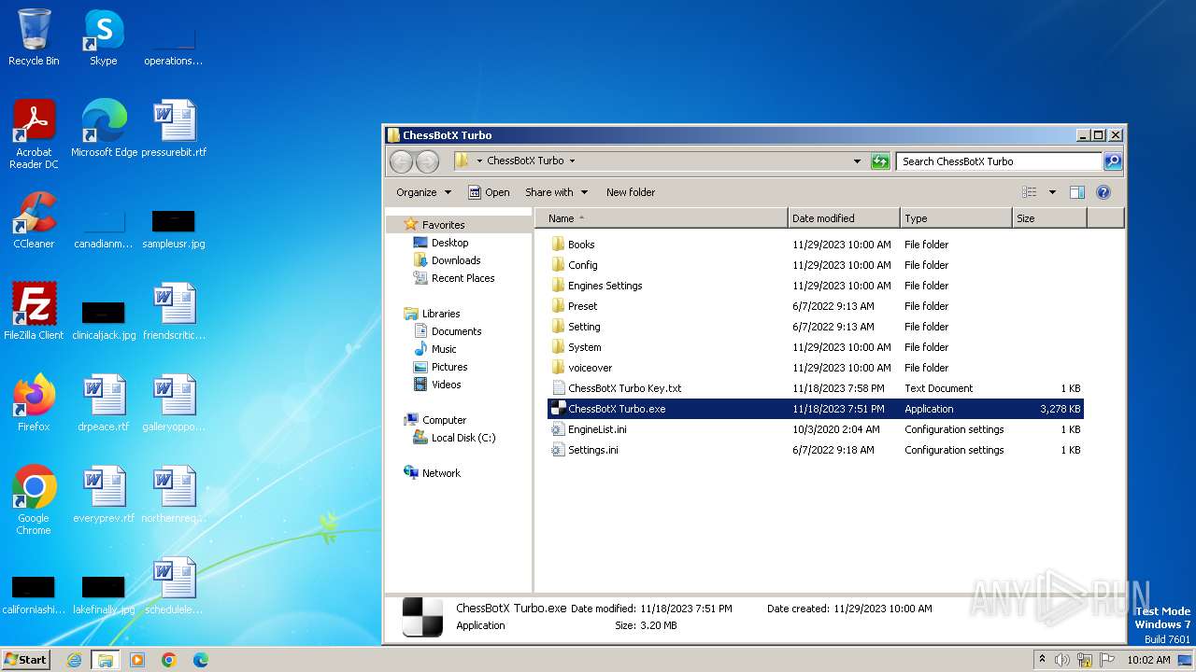Open the Preset folder
This screenshot has height=672, width=1196.
(815, 306)
